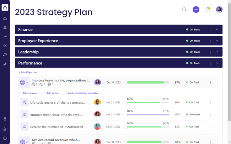
Task: Click the Add measure link
Action: [29, 93]
